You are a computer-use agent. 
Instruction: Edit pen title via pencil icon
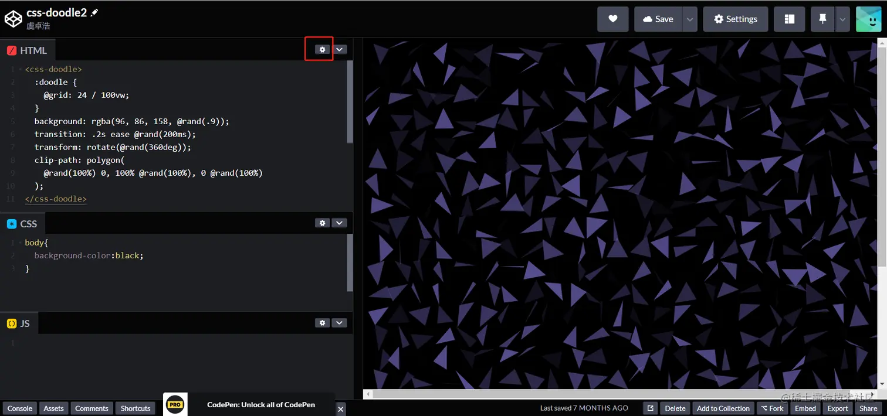click(x=94, y=12)
